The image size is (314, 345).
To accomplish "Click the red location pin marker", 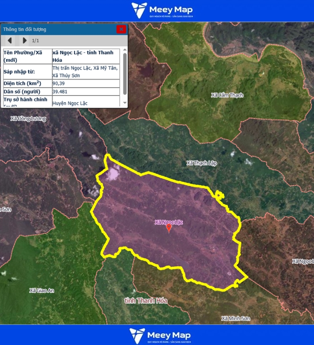I will [x=169, y=227].
